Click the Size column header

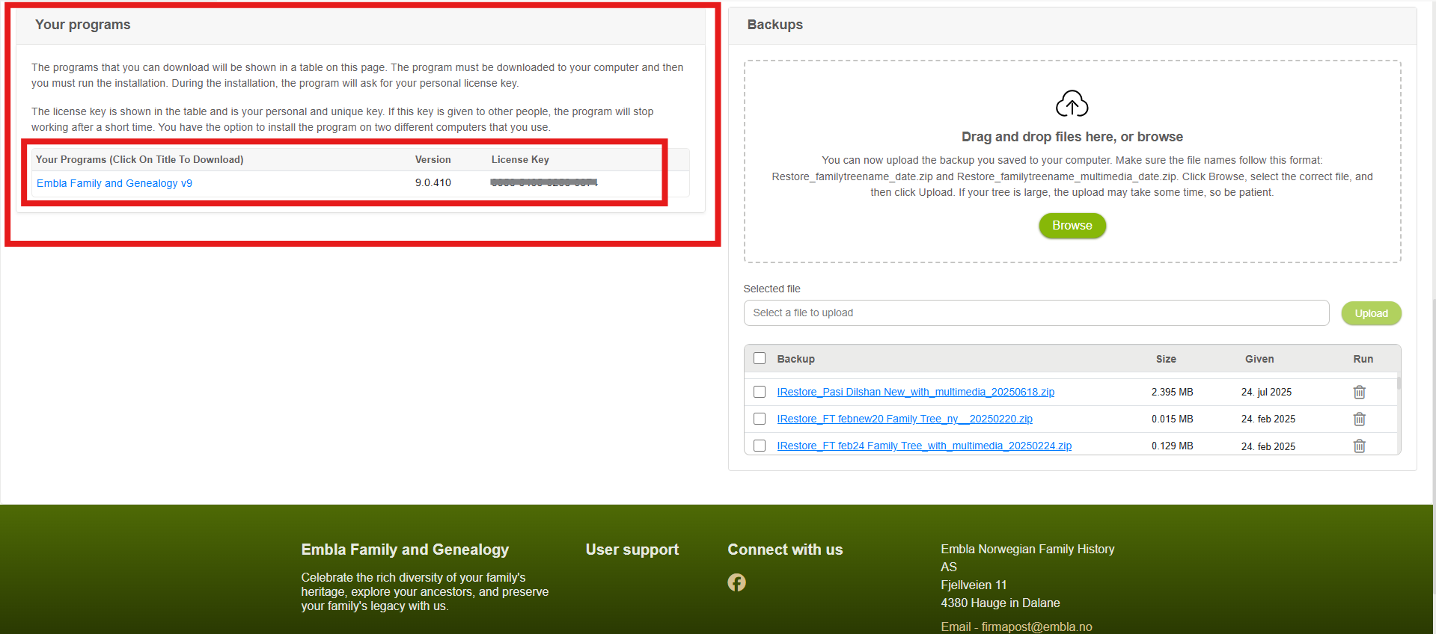[x=1165, y=359]
